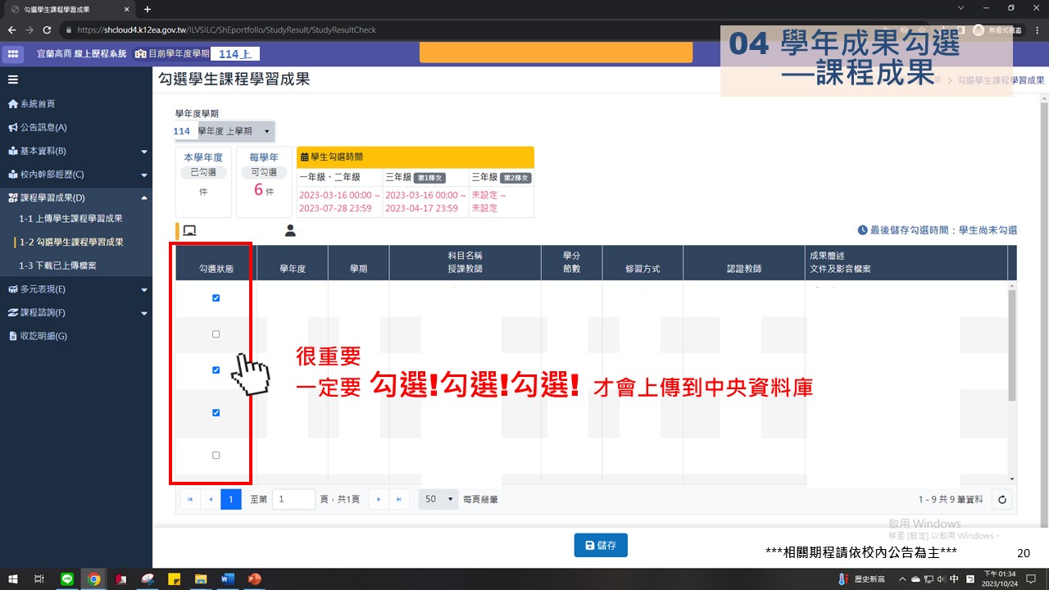Check the second row checkbox

(x=216, y=334)
